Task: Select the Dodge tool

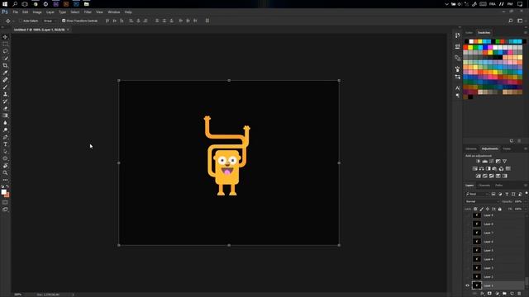Action: pyautogui.click(x=5, y=130)
